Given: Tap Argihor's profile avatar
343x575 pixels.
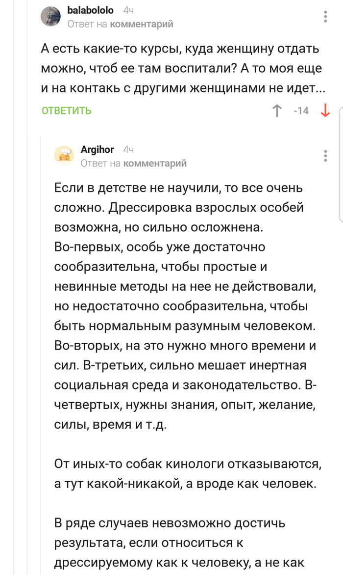Looking at the screenshot, I should 64,156.
